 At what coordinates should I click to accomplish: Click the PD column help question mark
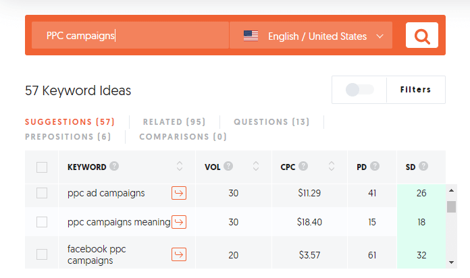[x=375, y=166]
